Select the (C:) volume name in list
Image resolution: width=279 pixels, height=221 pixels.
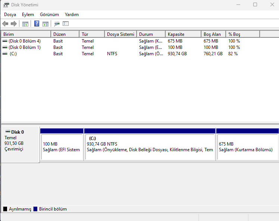(x=13, y=54)
